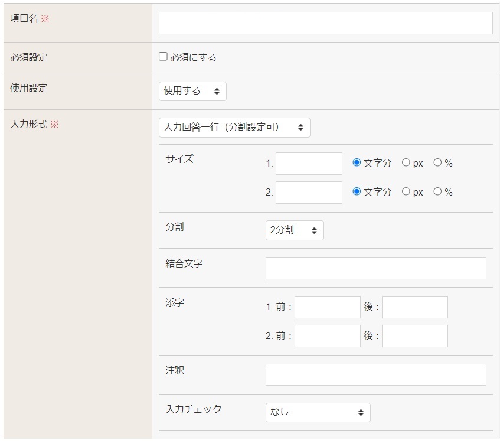Screen dimensions: 500x443
Task: Click the 添字 row 1 後 field
Action: pyautogui.click(x=414, y=307)
